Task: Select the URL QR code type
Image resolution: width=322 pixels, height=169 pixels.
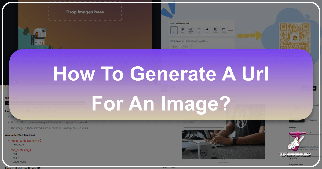Action: pyautogui.click(x=174, y=30)
